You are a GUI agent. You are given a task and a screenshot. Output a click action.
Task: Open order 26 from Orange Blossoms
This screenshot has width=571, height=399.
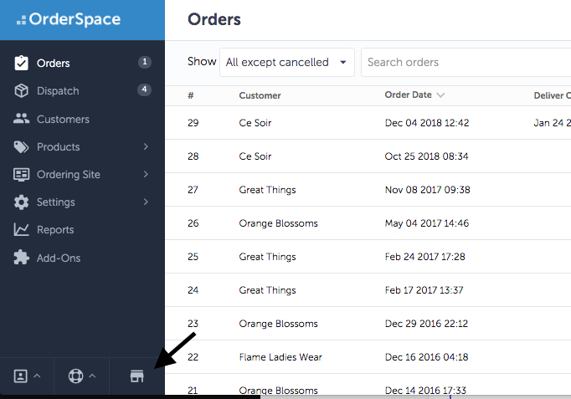coord(368,223)
